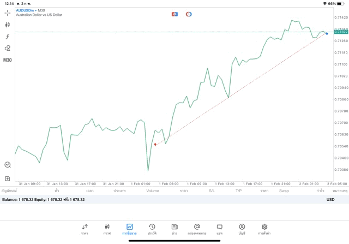
Task: Open the Settings gear tab
Action: (264, 229)
